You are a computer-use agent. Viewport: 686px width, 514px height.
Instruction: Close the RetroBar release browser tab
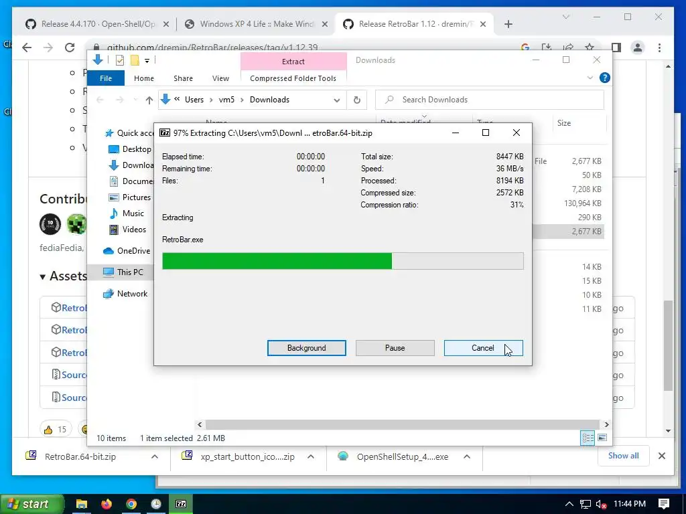pyautogui.click(x=483, y=25)
